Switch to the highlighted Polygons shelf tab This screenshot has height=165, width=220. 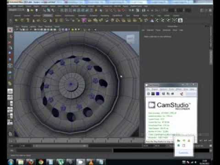pyautogui.click(x=48, y=16)
